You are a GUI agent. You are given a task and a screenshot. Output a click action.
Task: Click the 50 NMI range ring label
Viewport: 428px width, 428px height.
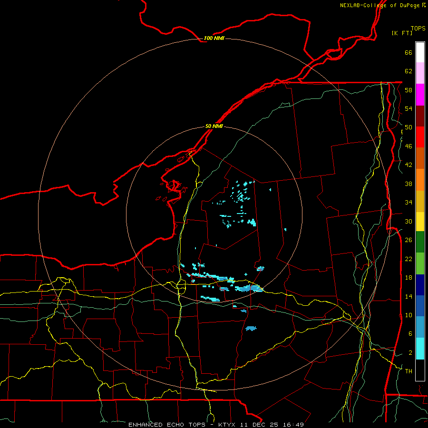[x=214, y=126]
